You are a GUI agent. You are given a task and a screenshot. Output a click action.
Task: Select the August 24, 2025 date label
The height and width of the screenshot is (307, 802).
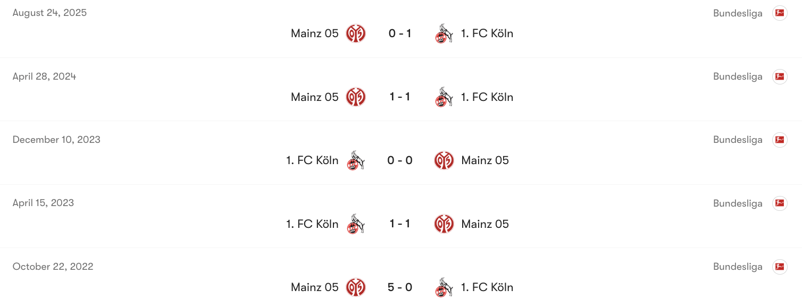tap(49, 13)
